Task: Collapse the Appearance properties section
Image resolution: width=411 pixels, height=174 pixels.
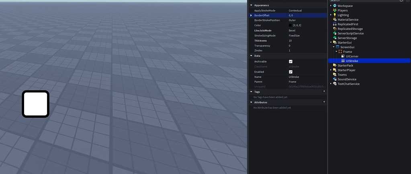Action: click(251, 5)
